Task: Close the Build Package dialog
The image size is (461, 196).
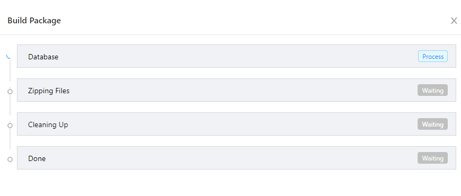Action: tap(454, 21)
